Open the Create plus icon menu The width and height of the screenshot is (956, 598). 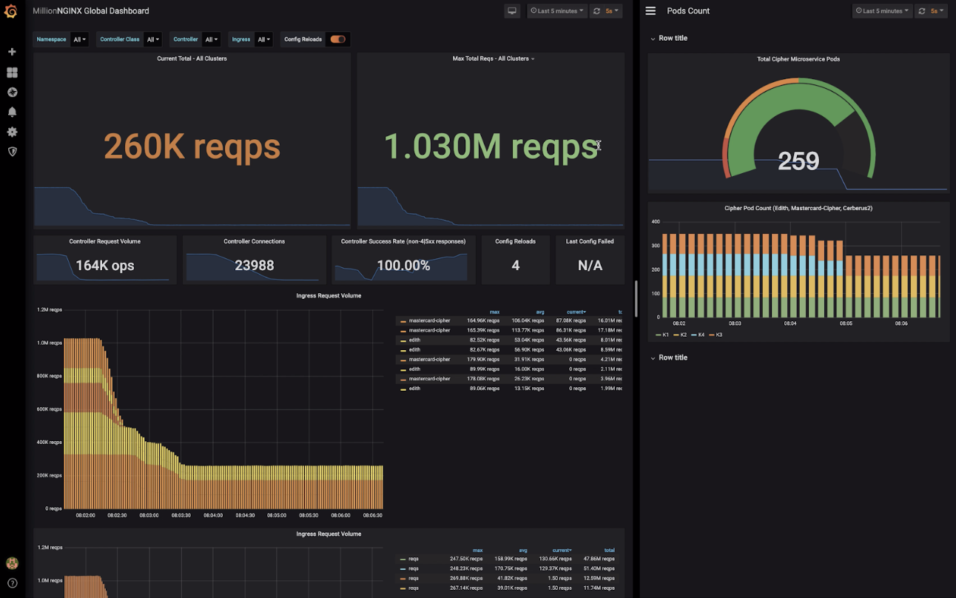[x=12, y=52]
